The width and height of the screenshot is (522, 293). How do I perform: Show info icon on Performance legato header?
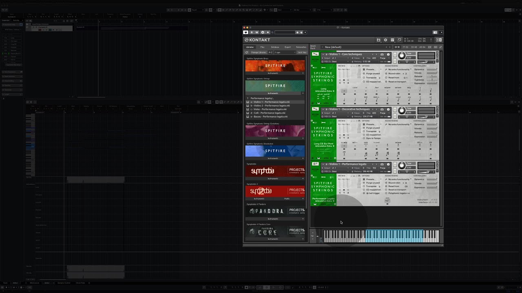pyautogui.click(x=388, y=164)
